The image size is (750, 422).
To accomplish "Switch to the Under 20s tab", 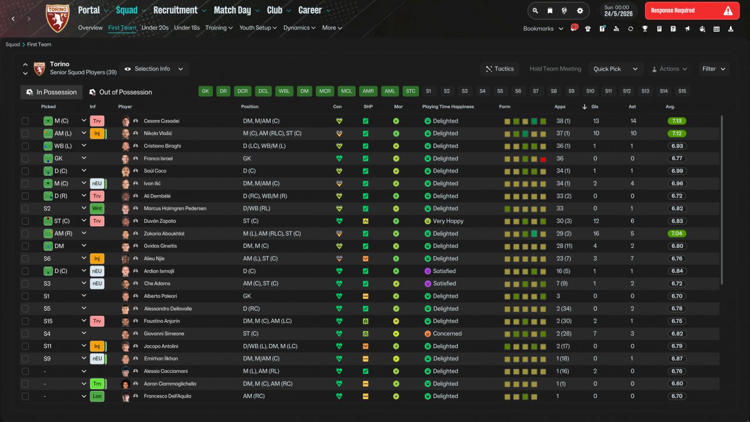I will pyautogui.click(x=155, y=28).
